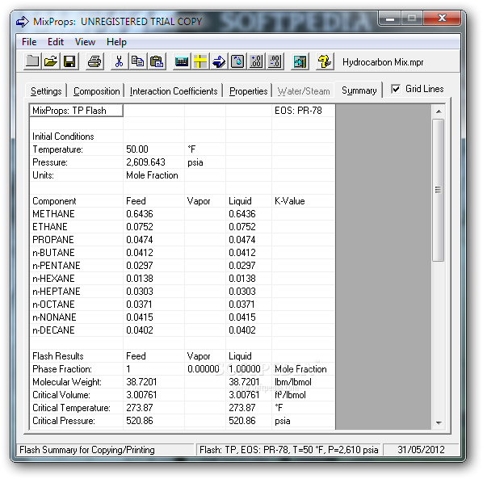483x479 pixels.
Task: Cut selection with the scissors icon
Action: 120,61
